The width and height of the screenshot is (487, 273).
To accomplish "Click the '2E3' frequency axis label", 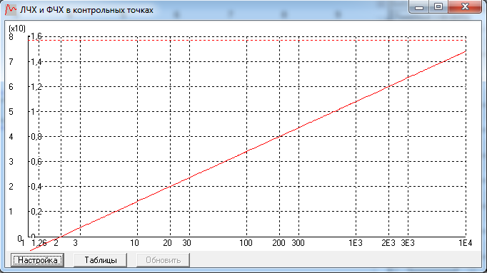I will [388, 243].
